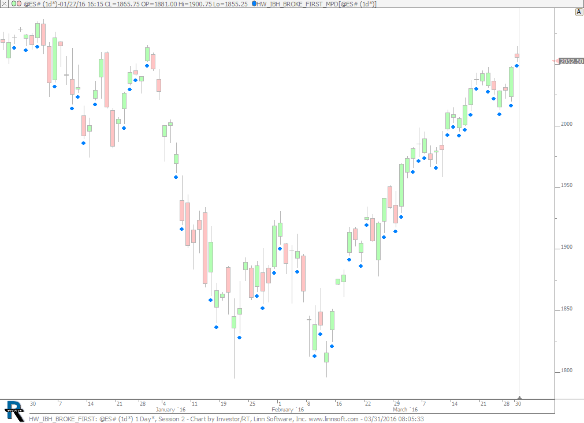Click the 1900 price axis label

point(567,247)
